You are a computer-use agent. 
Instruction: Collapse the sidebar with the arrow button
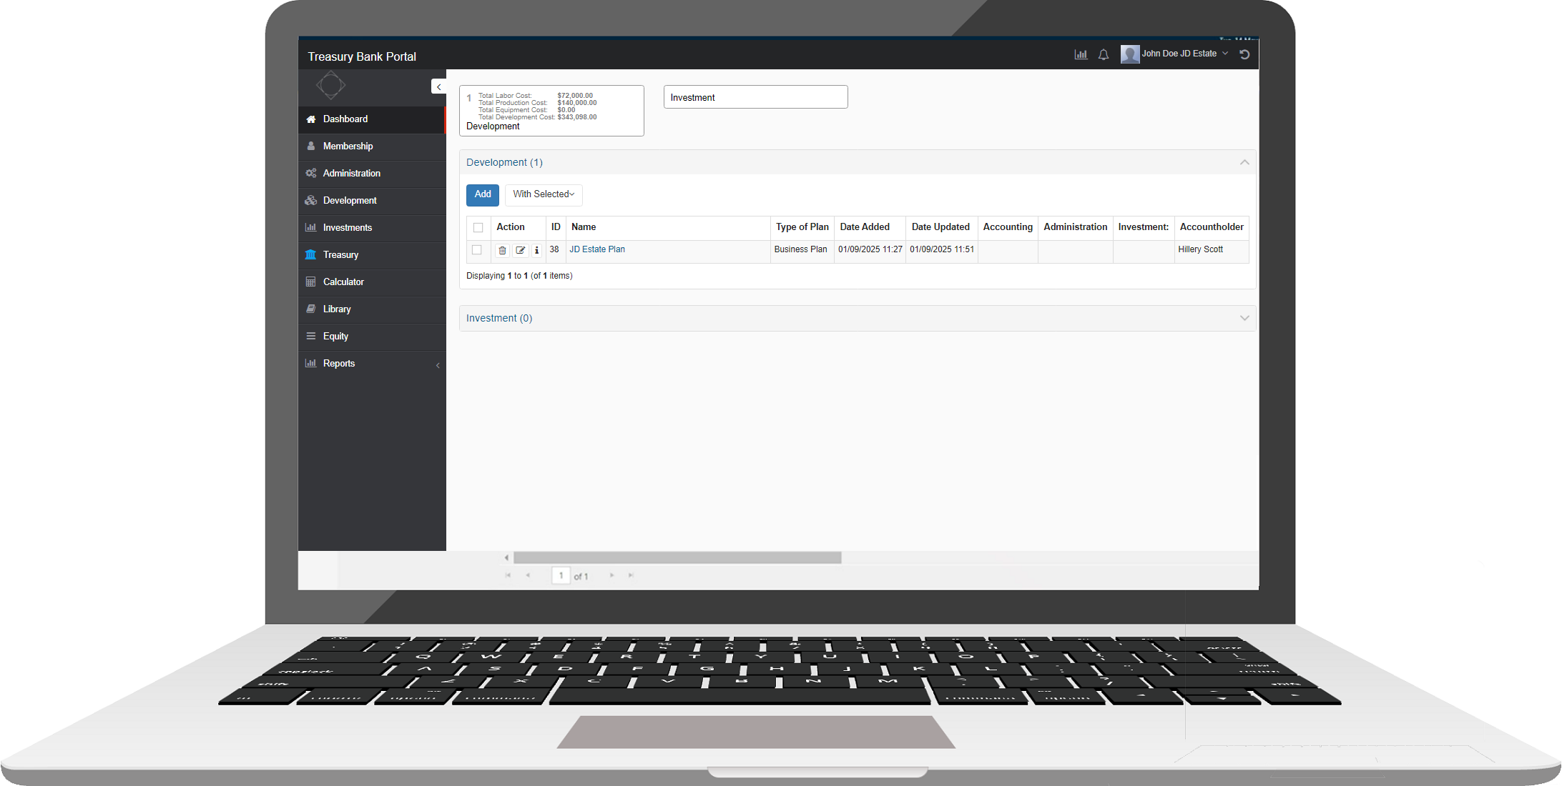(438, 86)
